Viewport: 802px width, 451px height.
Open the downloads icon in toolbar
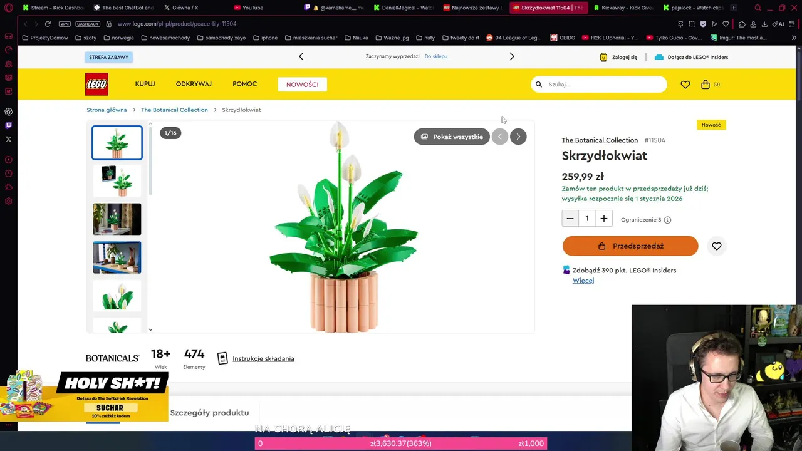click(x=764, y=24)
